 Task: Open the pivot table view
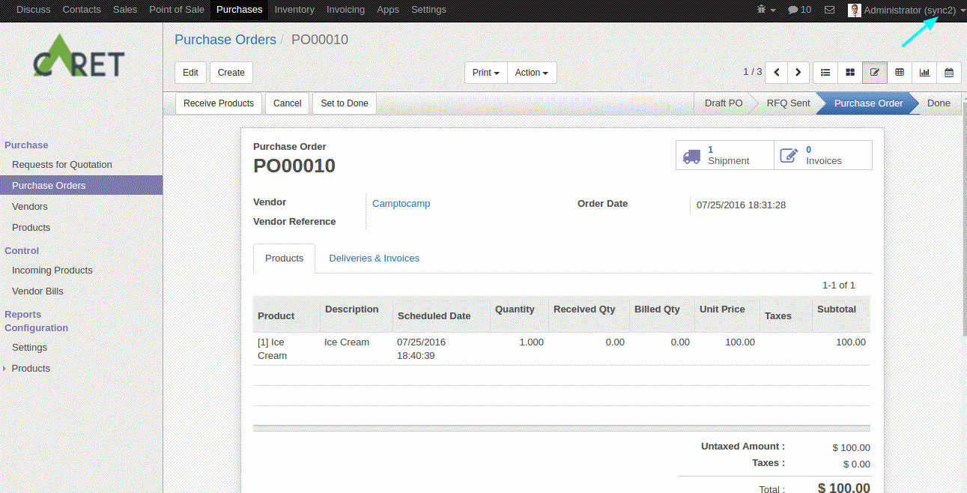(900, 73)
